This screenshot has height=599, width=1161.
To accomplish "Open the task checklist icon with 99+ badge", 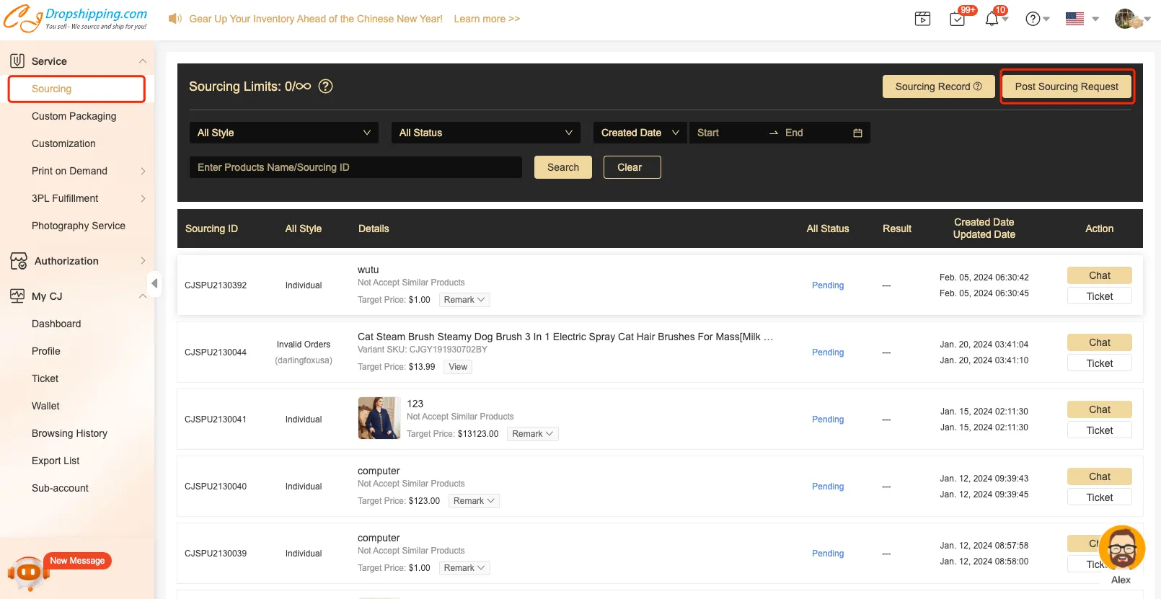I will pyautogui.click(x=958, y=19).
